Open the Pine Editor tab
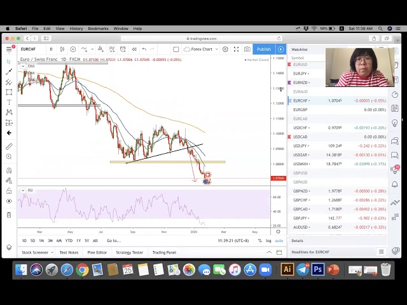Screen dimensions: 407x305 97,252
